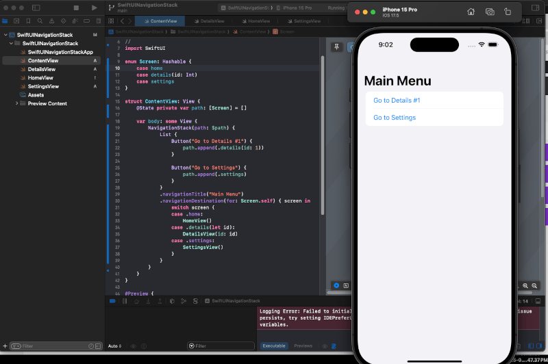The width and height of the screenshot is (548, 364).
Task: Rotate the simulator device
Action: (x=508, y=12)
